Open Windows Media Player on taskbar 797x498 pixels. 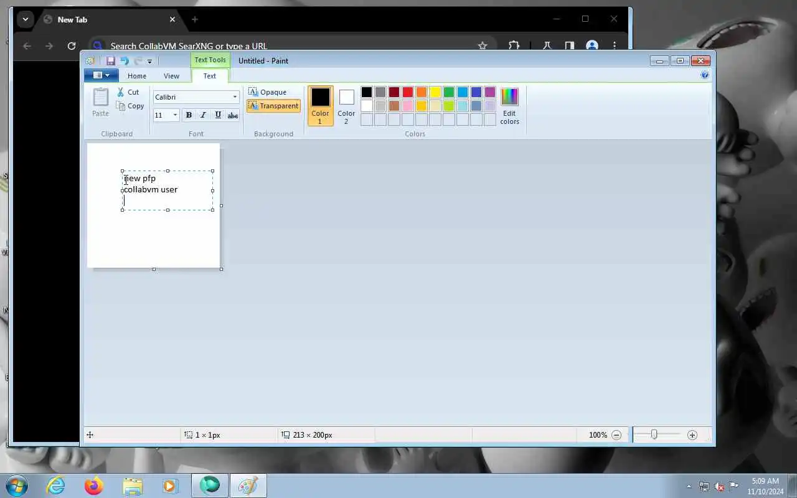[x=171, y=486]
